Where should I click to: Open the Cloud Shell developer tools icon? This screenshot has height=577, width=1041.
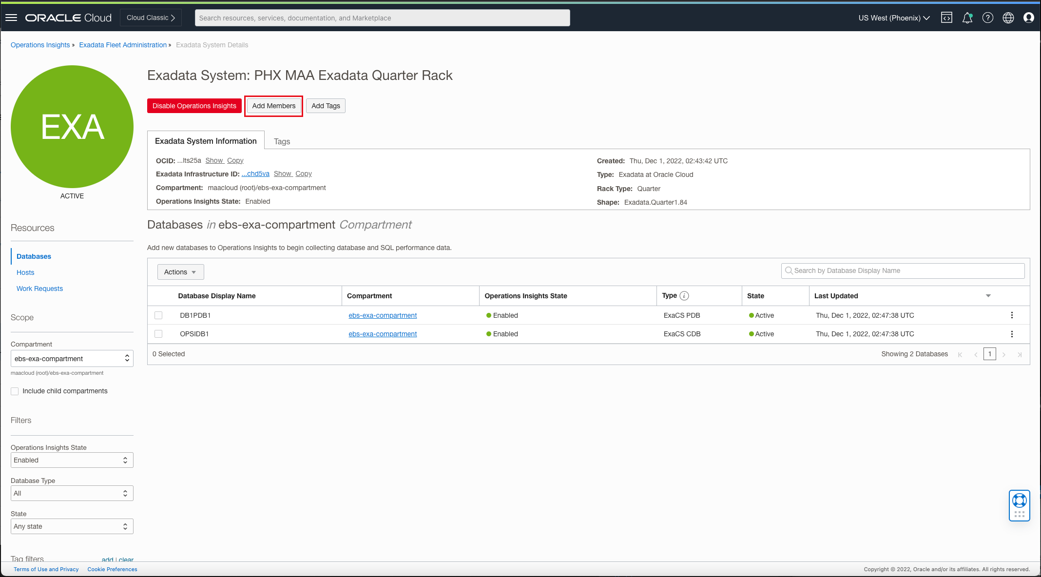tap(946, 18)
